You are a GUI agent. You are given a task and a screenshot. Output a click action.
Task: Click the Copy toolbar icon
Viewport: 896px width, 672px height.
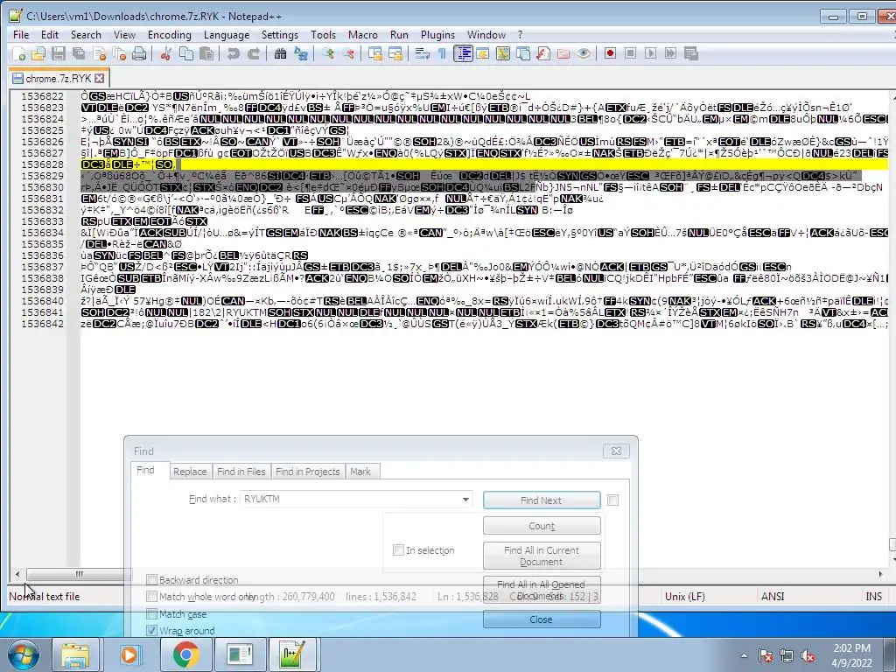[x=186, y=53]
